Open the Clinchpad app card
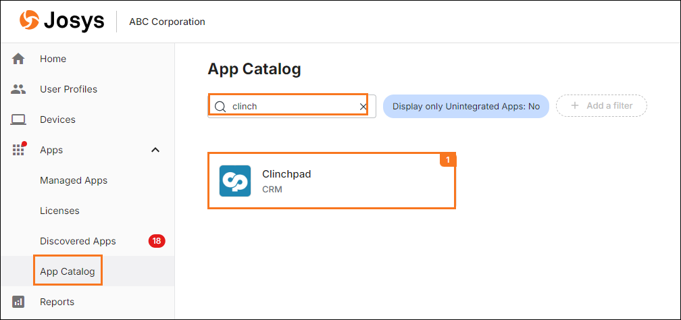Image resolution: width=681 pixels, height=320 pixels. pos(332,181)
